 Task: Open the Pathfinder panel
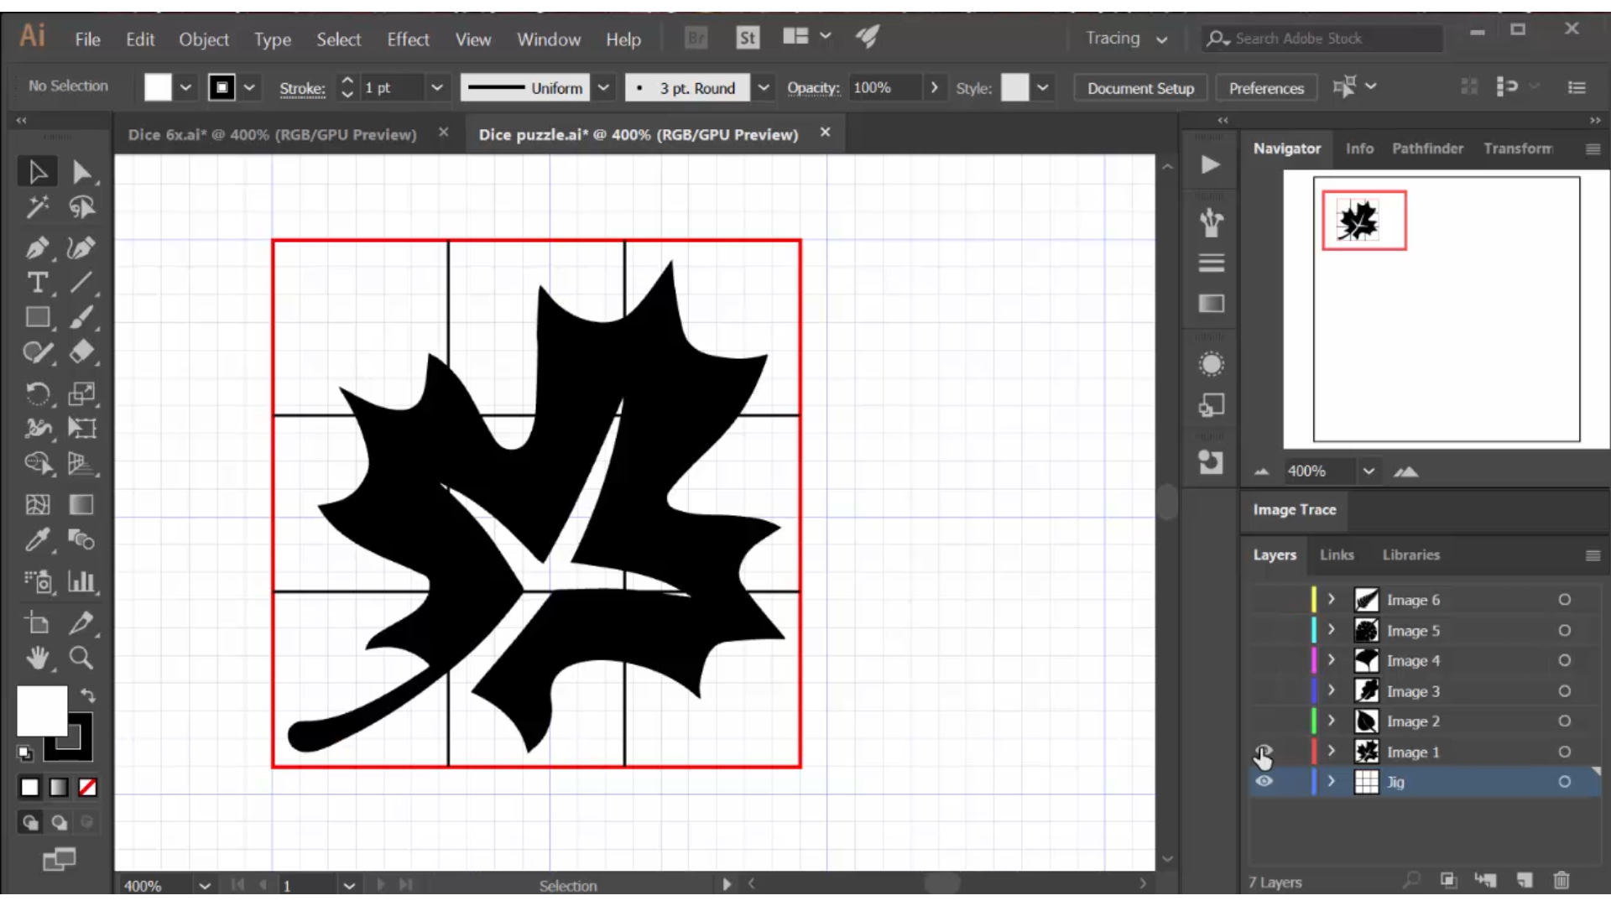(x=1427, y=147)
